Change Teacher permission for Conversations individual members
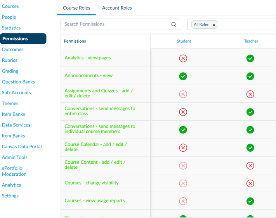Viewport: 276px width, 218px height. (250, 130)
